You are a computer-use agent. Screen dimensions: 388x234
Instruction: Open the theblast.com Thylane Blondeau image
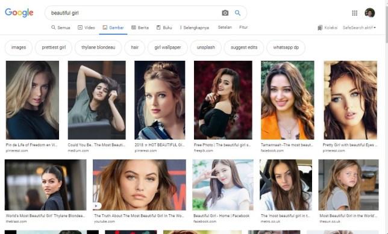[46, 185]
